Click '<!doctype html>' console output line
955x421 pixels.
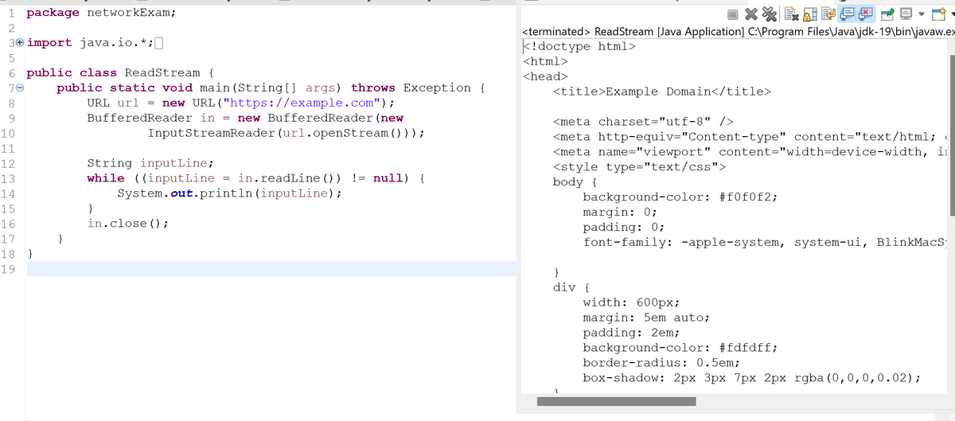[578, 46]
